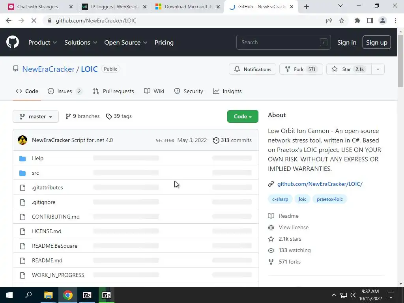
Task: Select the repository Code tab
Action: 27,91
